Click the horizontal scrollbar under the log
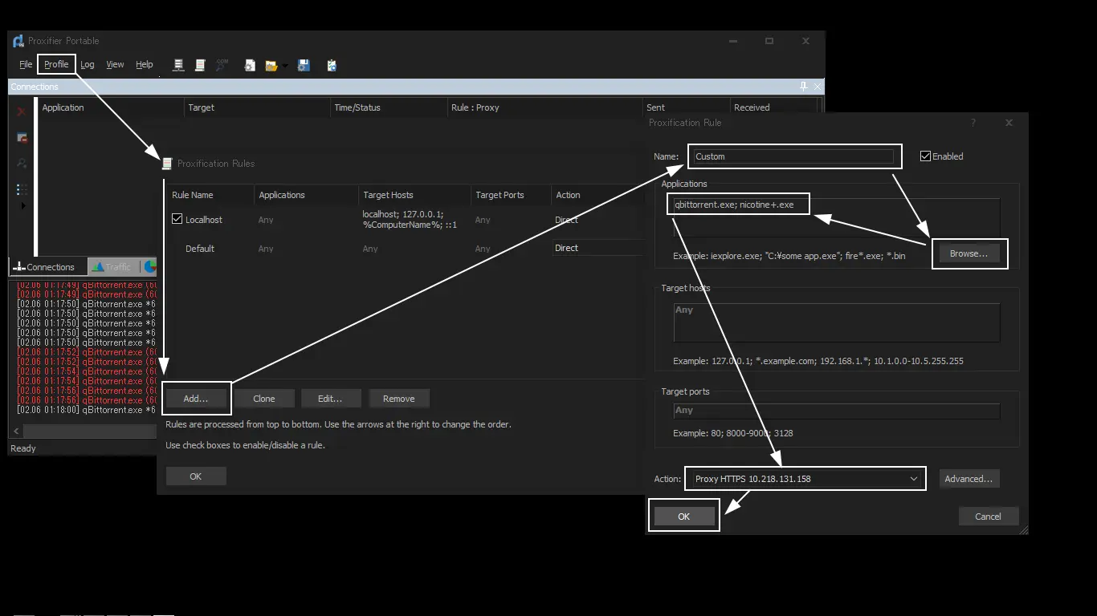The height and width of the screenshot is (616, 1097). (x=89, y=432)
